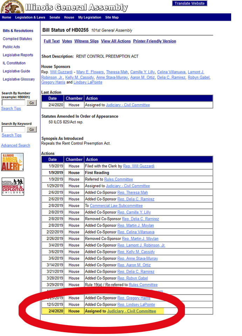Open Rep. Kelly M. Cassidy in 3/6/2019 row
The height and width of the screenshot is (336, 242).
(136, 252)
